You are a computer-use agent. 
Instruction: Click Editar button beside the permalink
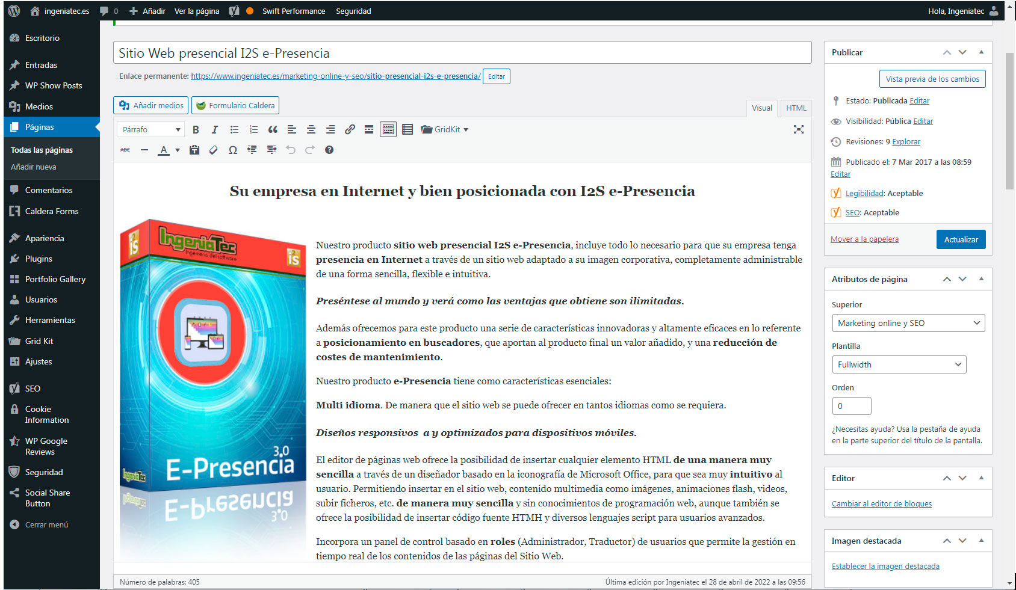click(x=497, y=76)
